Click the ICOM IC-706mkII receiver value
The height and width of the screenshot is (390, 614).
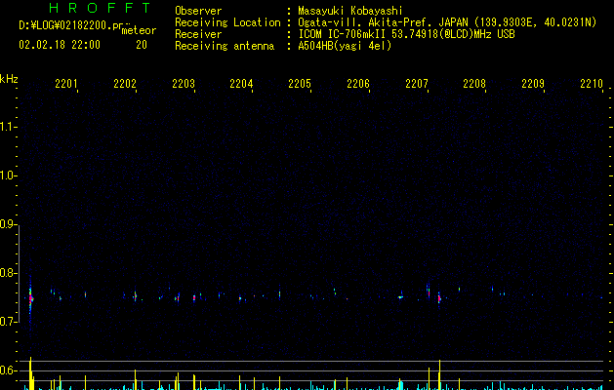[406, 34]
